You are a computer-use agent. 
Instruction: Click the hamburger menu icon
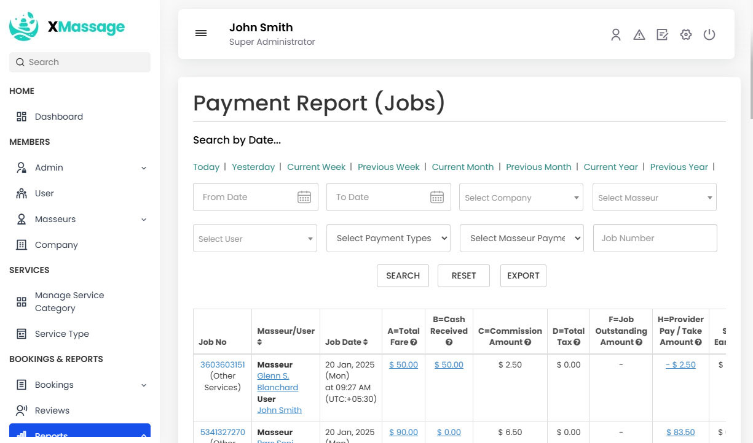pos(201,34)
